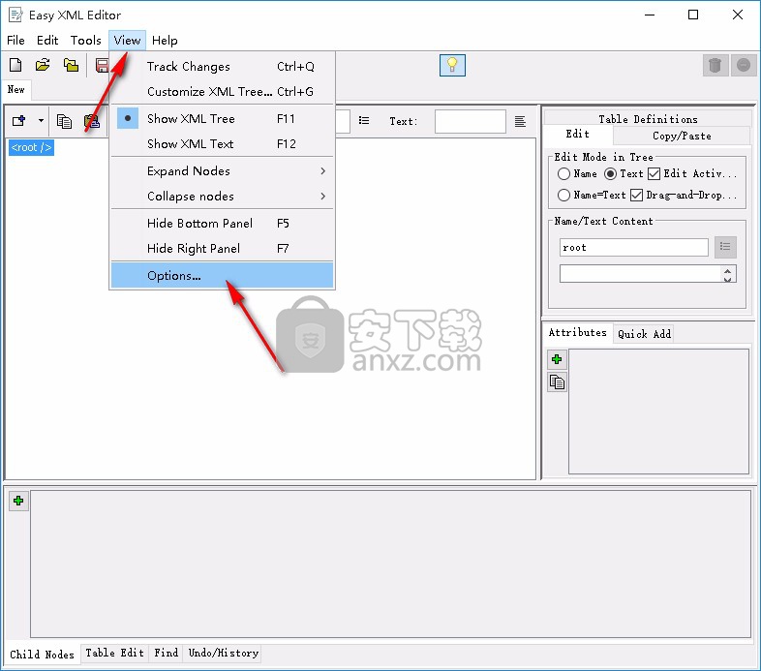This screenshot has height=671, width=761.
Task: Switch to the Attributes tab
Action: 578,332
